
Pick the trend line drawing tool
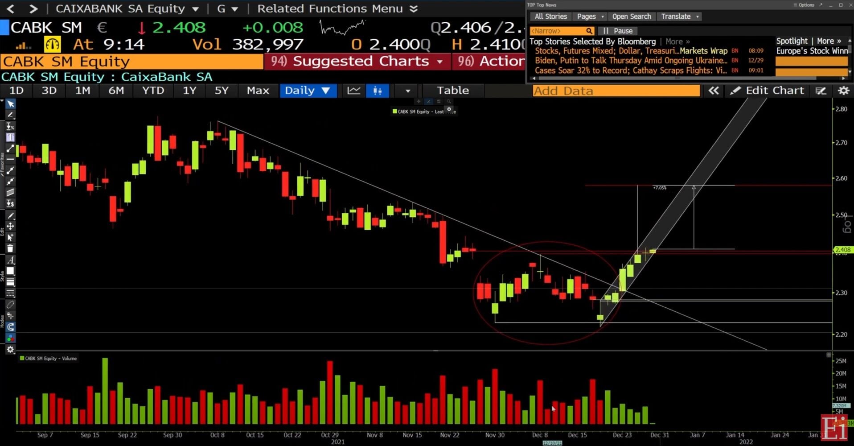10,149
